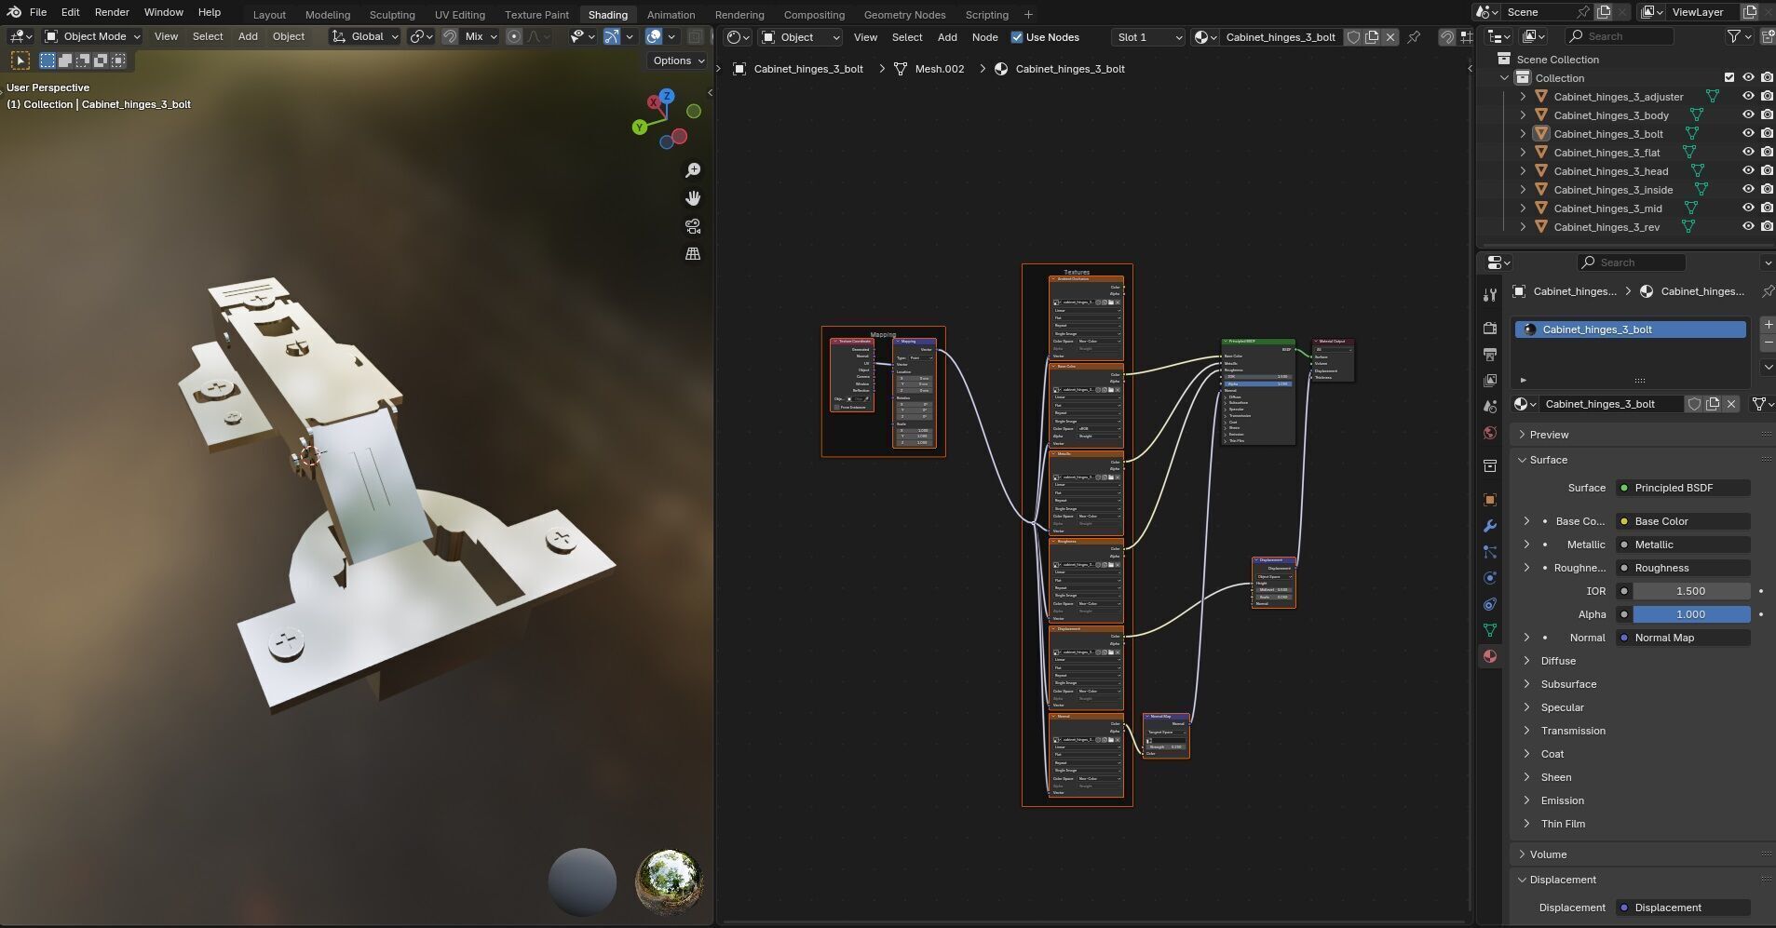
Task: Open the Object Constraints properties tab
Action: click(1490, 604)
